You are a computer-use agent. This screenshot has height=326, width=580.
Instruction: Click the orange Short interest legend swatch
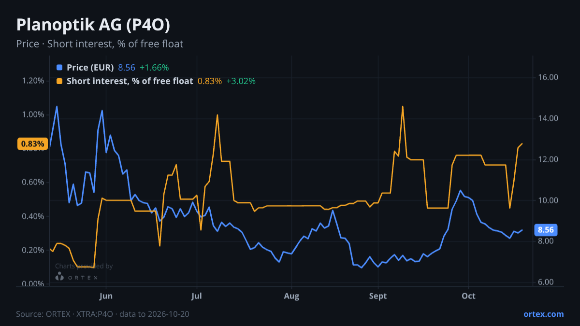[x=59, y=81]
